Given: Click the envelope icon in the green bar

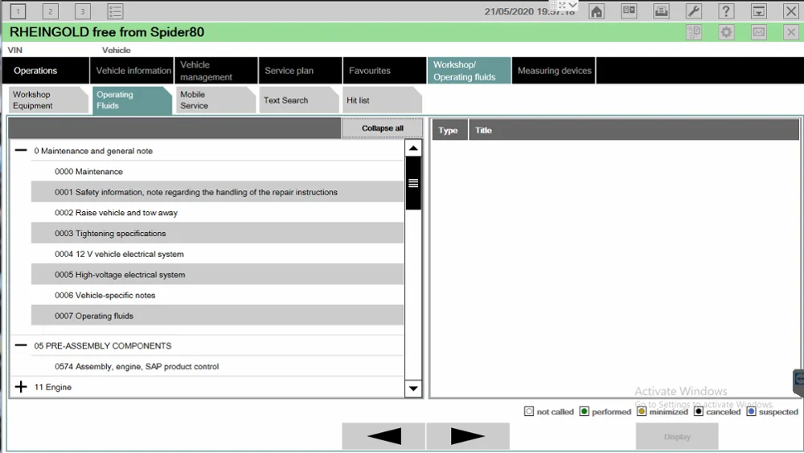Looking at the screenshot, I should coord(759,32).
